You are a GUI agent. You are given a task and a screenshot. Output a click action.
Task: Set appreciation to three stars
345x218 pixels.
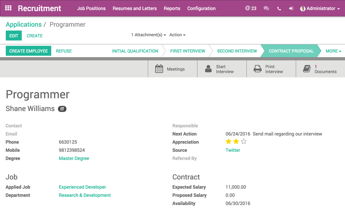[x=244, y=141]
